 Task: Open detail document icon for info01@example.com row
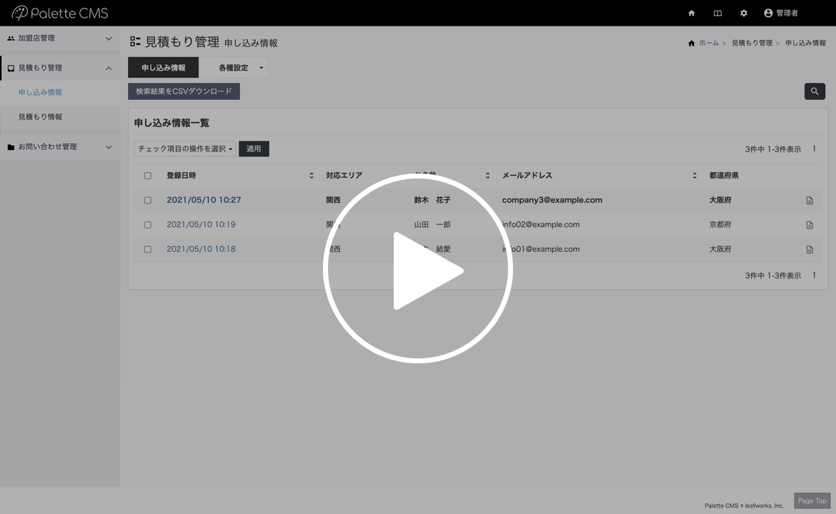coord(810,250)
